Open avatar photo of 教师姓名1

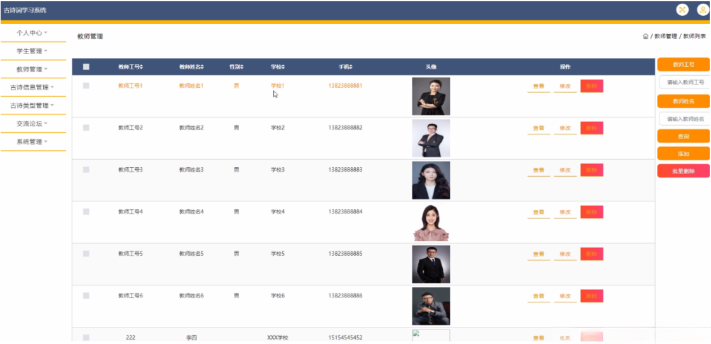click(431, 96)
